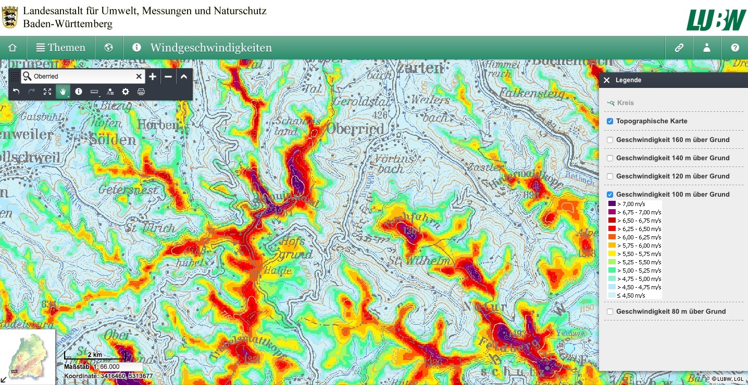The height and width of the screenshot is (385, 748).
Task: Expand the measure ruler tool dropdown
Action: tap(95, 92)
